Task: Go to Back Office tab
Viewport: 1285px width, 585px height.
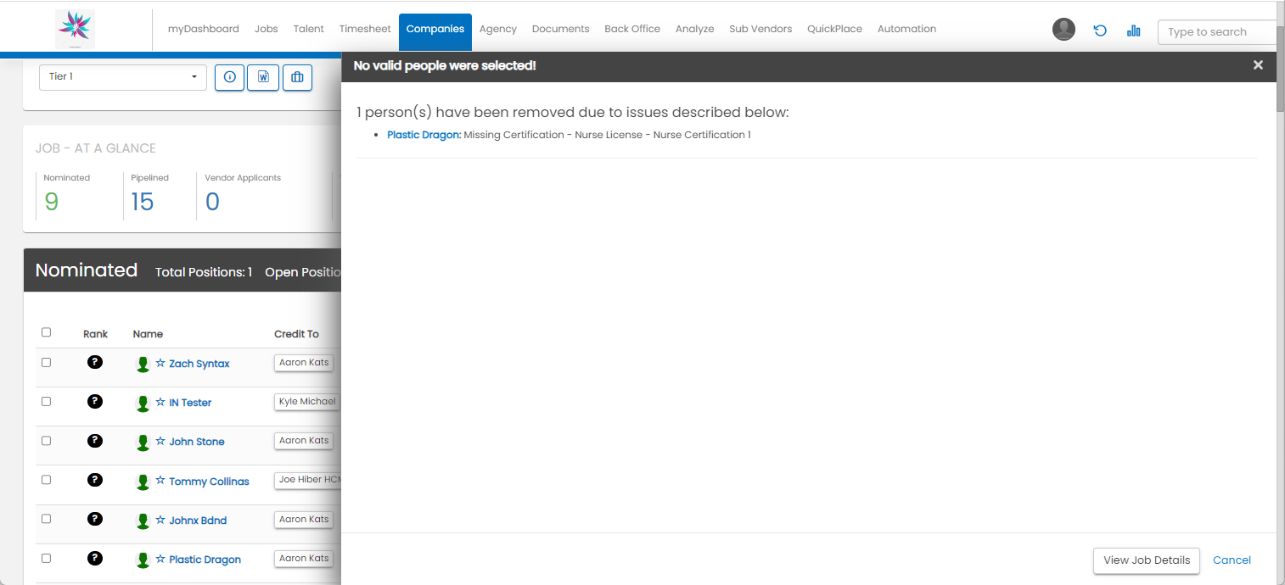Action: tap(632, 29)
